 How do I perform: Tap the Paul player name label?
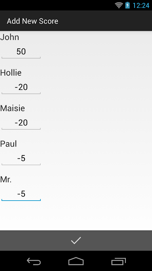click(8, 144)
